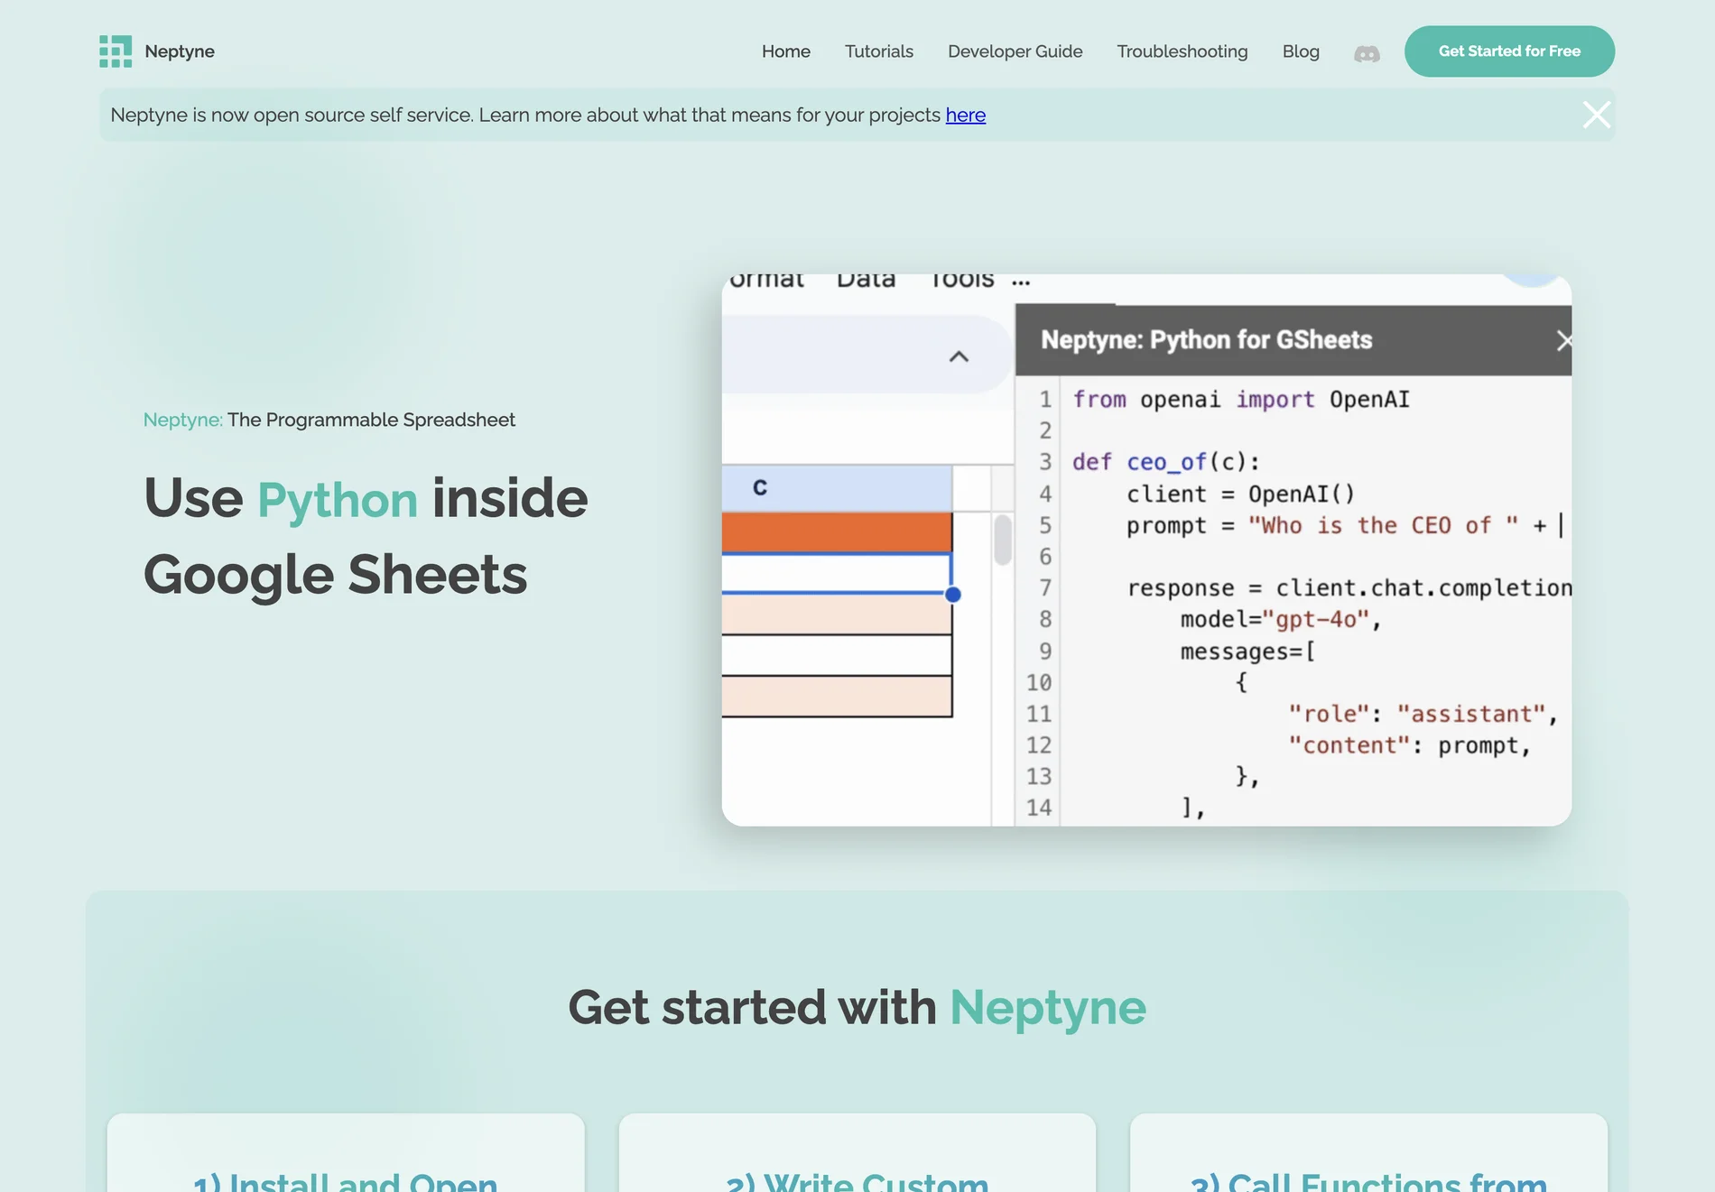Screen dimensions: 1715x1192
Task: Click the '3) Call Functions from' card heading
Action: point(1368,1181)
